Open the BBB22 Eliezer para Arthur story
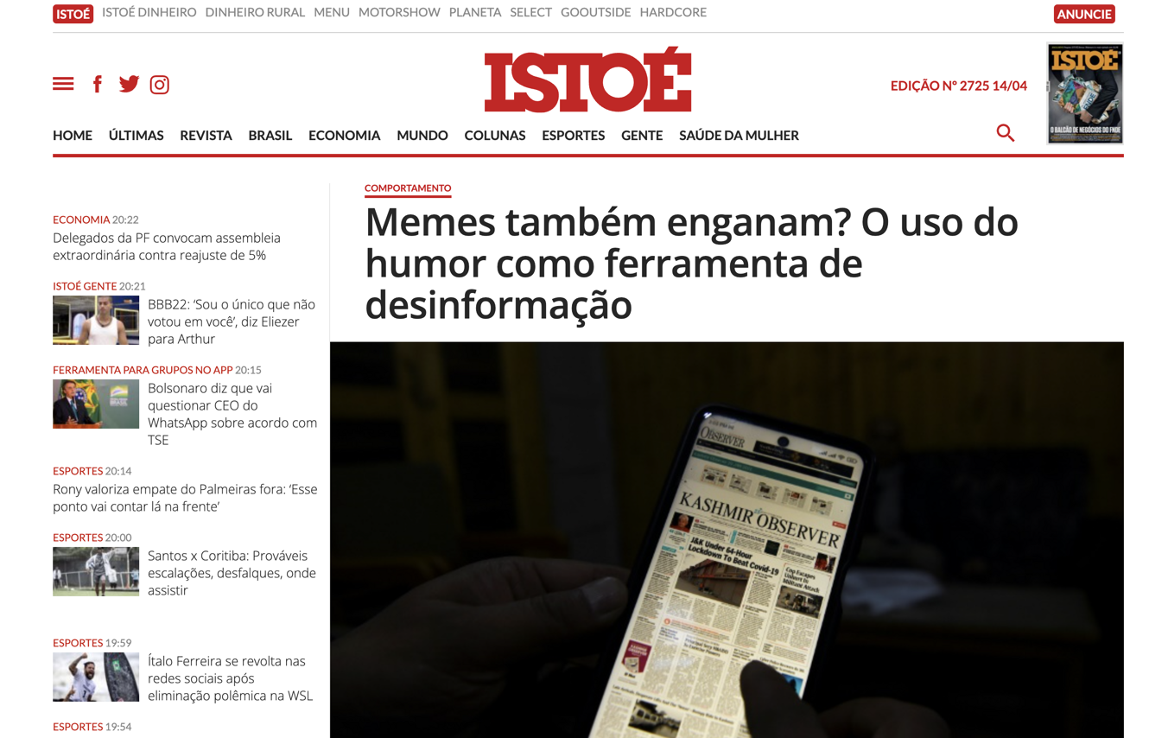1168x738 pixels. tap(232, 321)
